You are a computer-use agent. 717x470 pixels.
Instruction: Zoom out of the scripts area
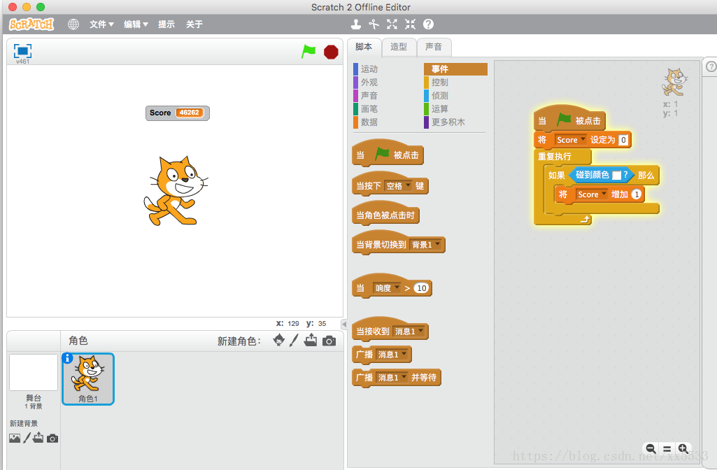651,448
